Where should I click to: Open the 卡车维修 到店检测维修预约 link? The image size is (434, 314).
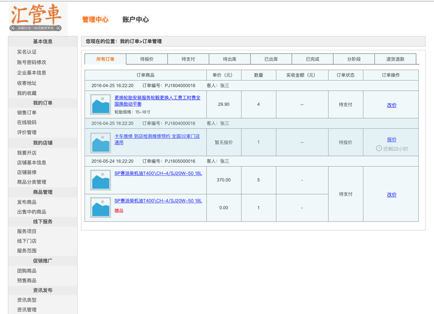157,139
